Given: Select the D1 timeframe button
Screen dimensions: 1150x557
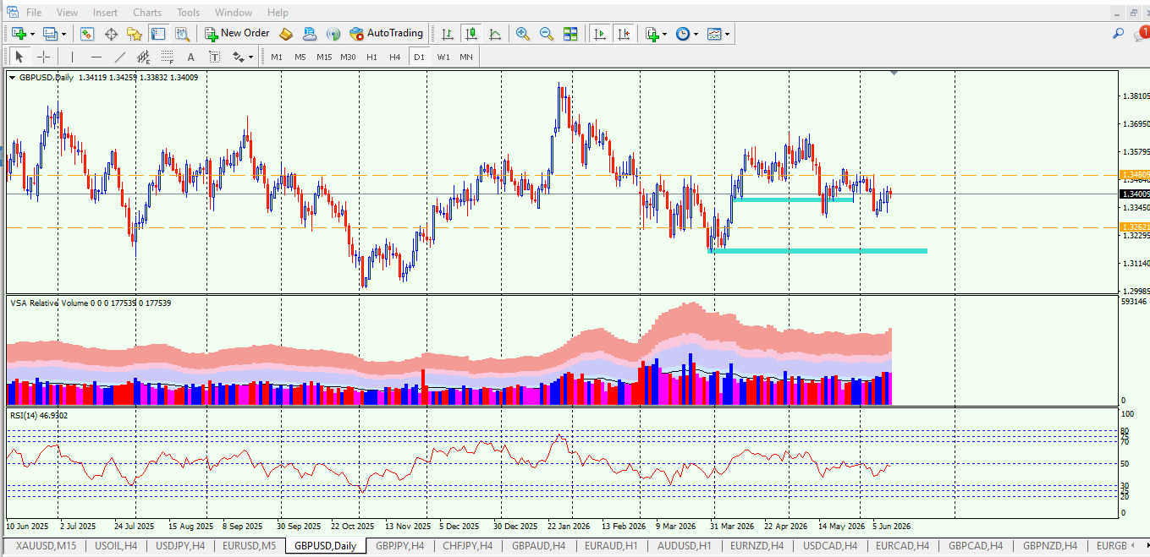Looking at the screenshot, I should (x=419, y=57).
